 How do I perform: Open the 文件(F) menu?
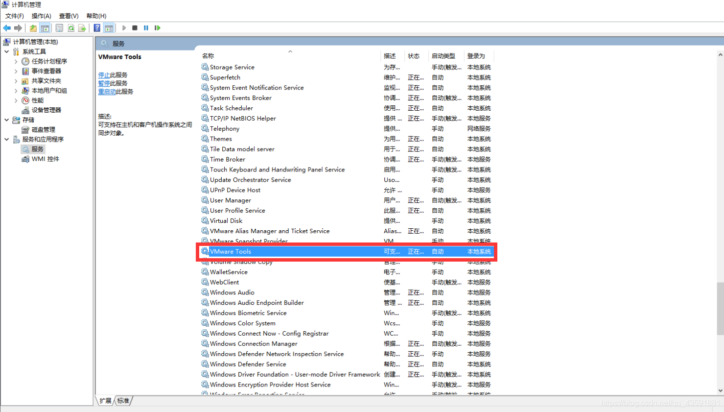[15, 16]
